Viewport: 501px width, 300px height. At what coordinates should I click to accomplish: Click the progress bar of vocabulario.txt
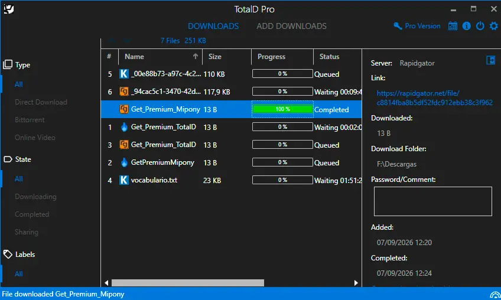point(282,180)
